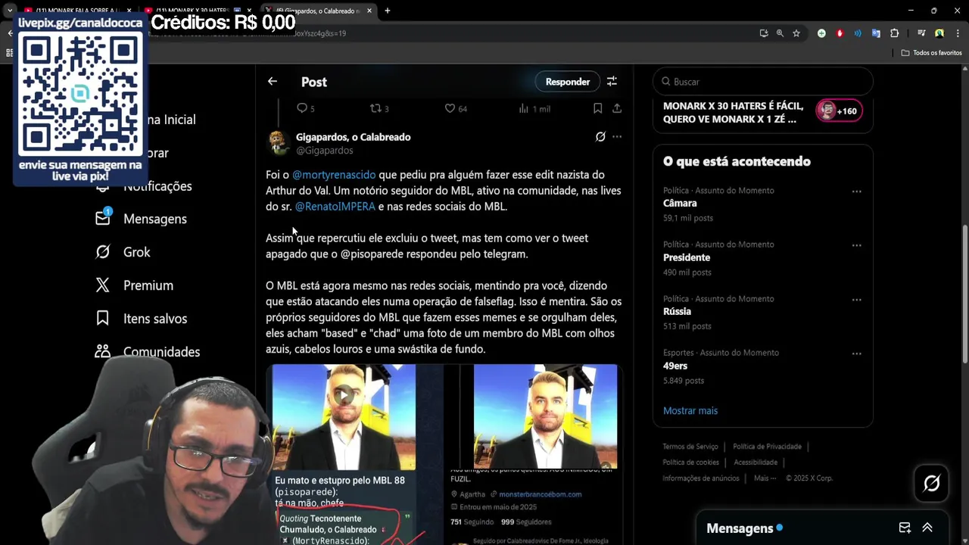Screen dimensions: 969x545
Task: Open the @RenatoIMPERA mention link
Action: 335,207
